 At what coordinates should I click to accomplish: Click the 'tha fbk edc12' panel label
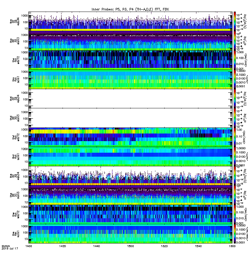tap(16, 60)
